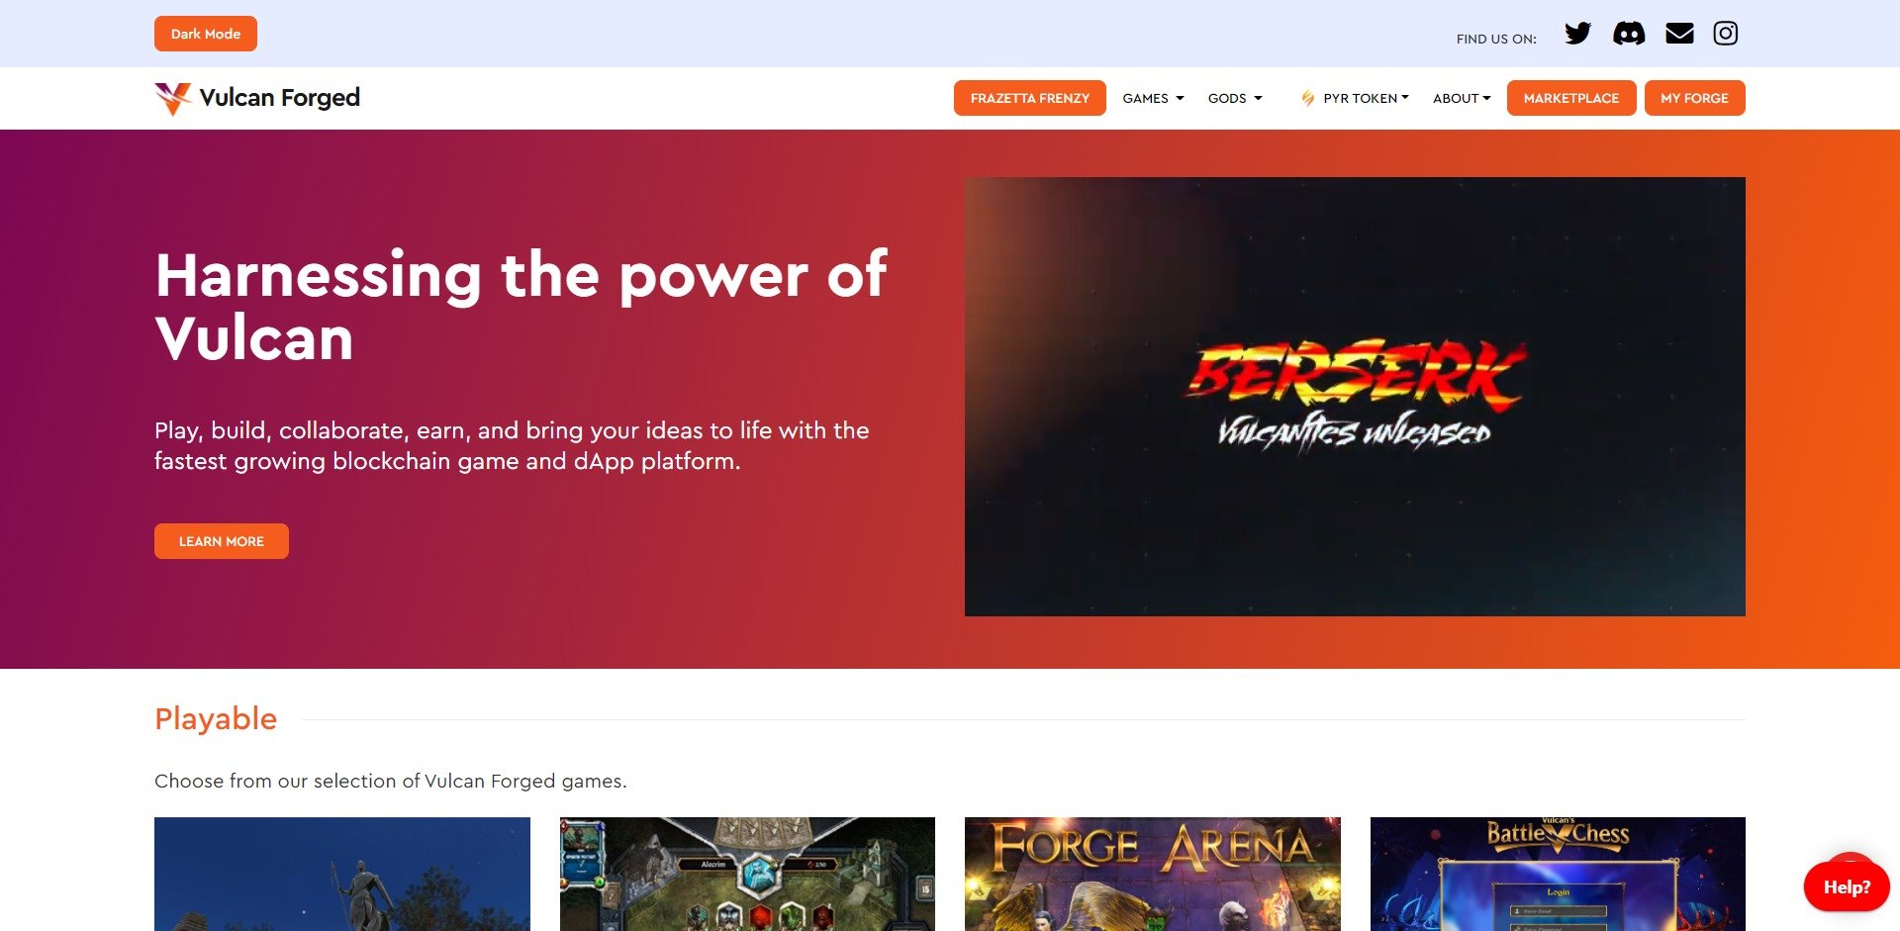Viewport: 1900px width, 931px height.
Task: Open the red Help chat bubble
Action: pos(1847,886)
